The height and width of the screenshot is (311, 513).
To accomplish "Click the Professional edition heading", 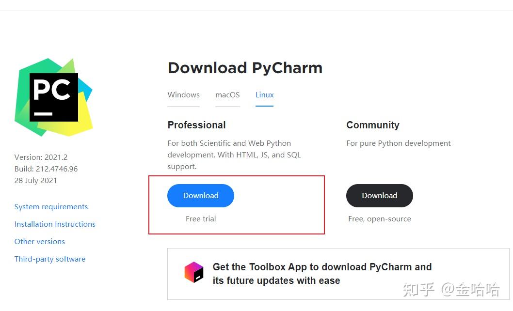I will click(196, 125).
